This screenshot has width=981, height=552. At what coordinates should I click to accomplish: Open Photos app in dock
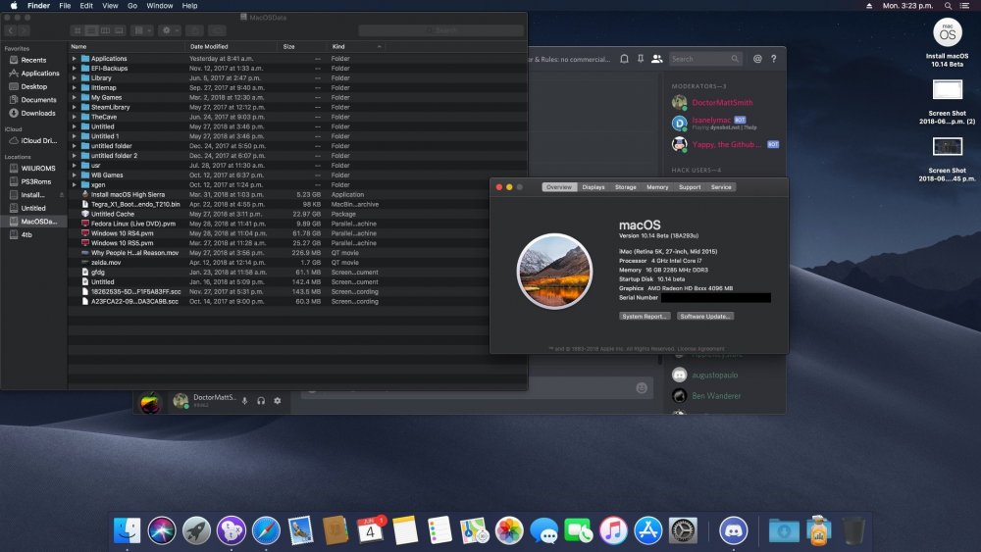[x=509, y=530]
